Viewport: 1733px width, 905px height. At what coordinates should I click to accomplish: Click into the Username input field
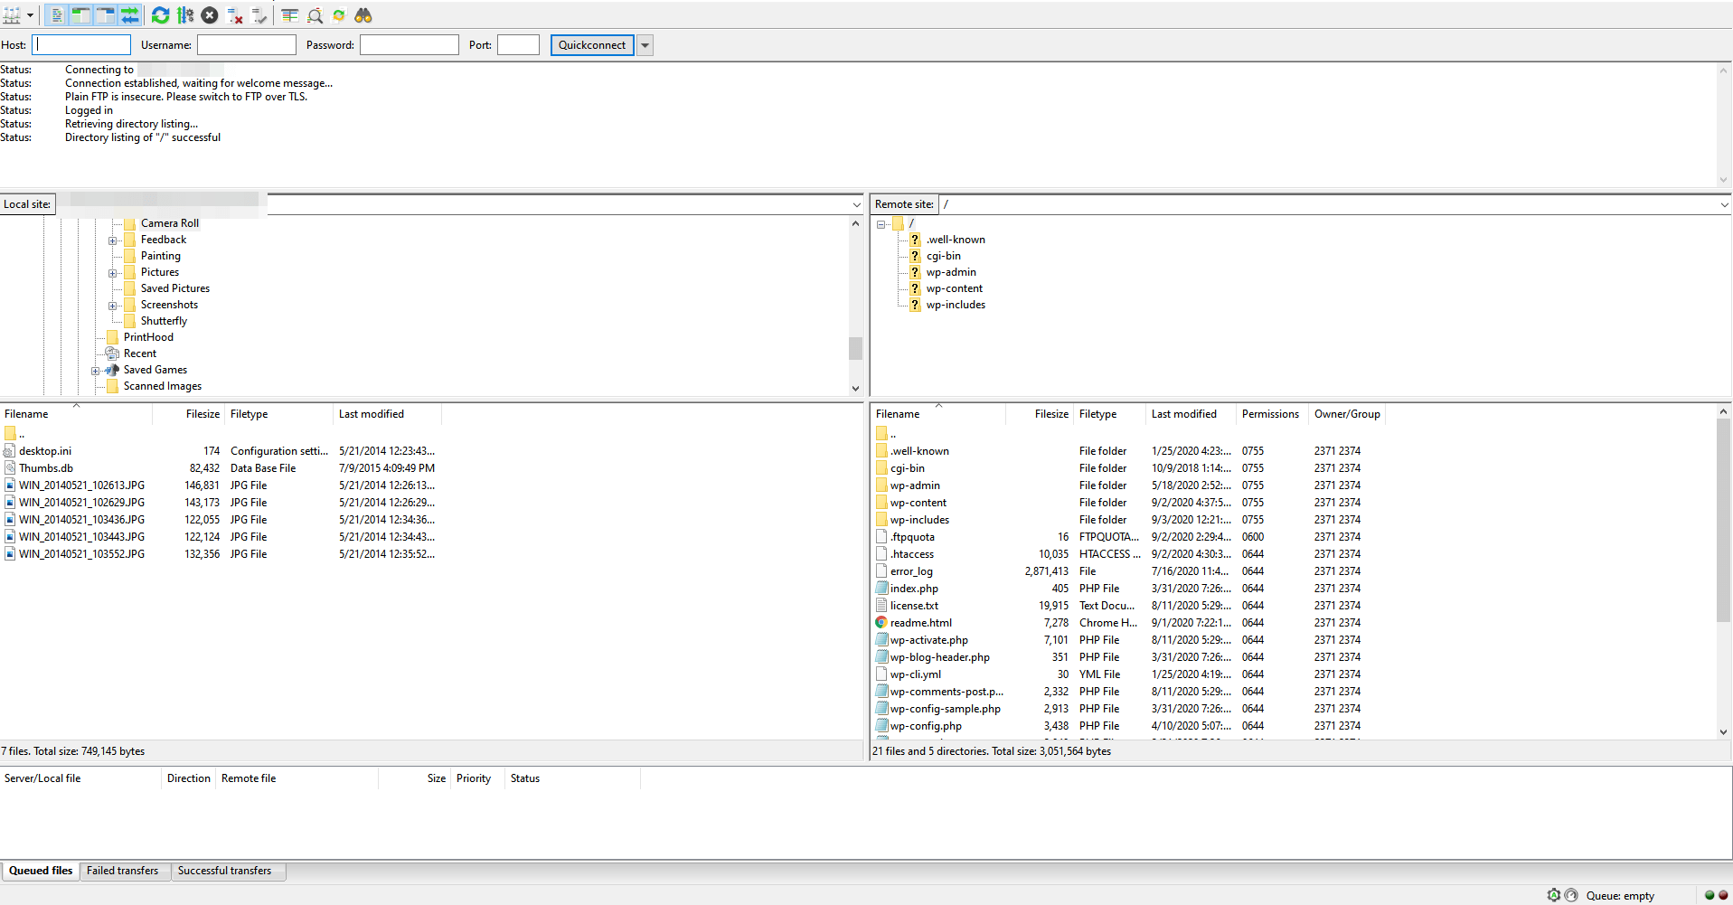point(247,45)
